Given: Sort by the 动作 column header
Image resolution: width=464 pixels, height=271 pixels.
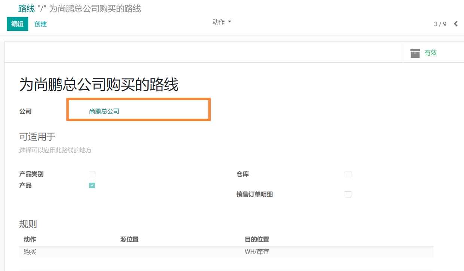Looking at the screenshot, I should tap(30, 240).
